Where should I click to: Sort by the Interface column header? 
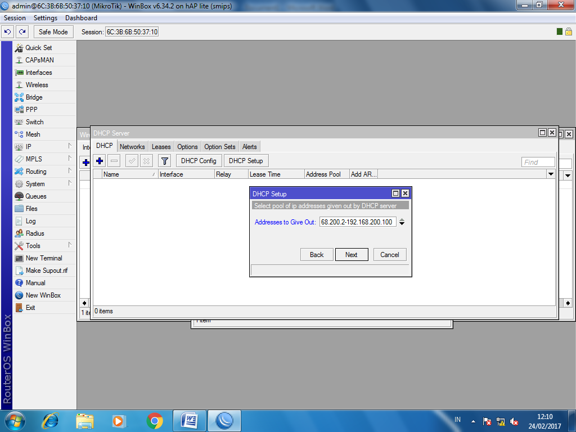tap(186, 174)
